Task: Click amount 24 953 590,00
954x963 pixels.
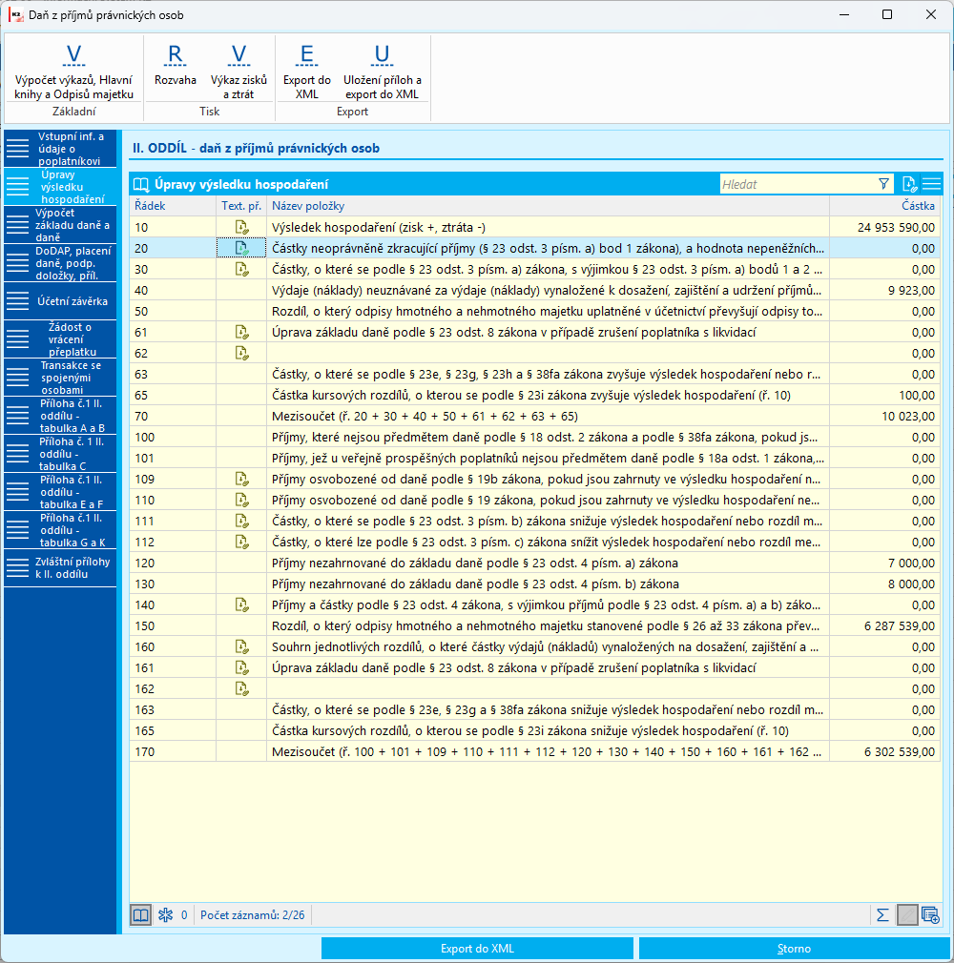Action: [x=896, y=227]
